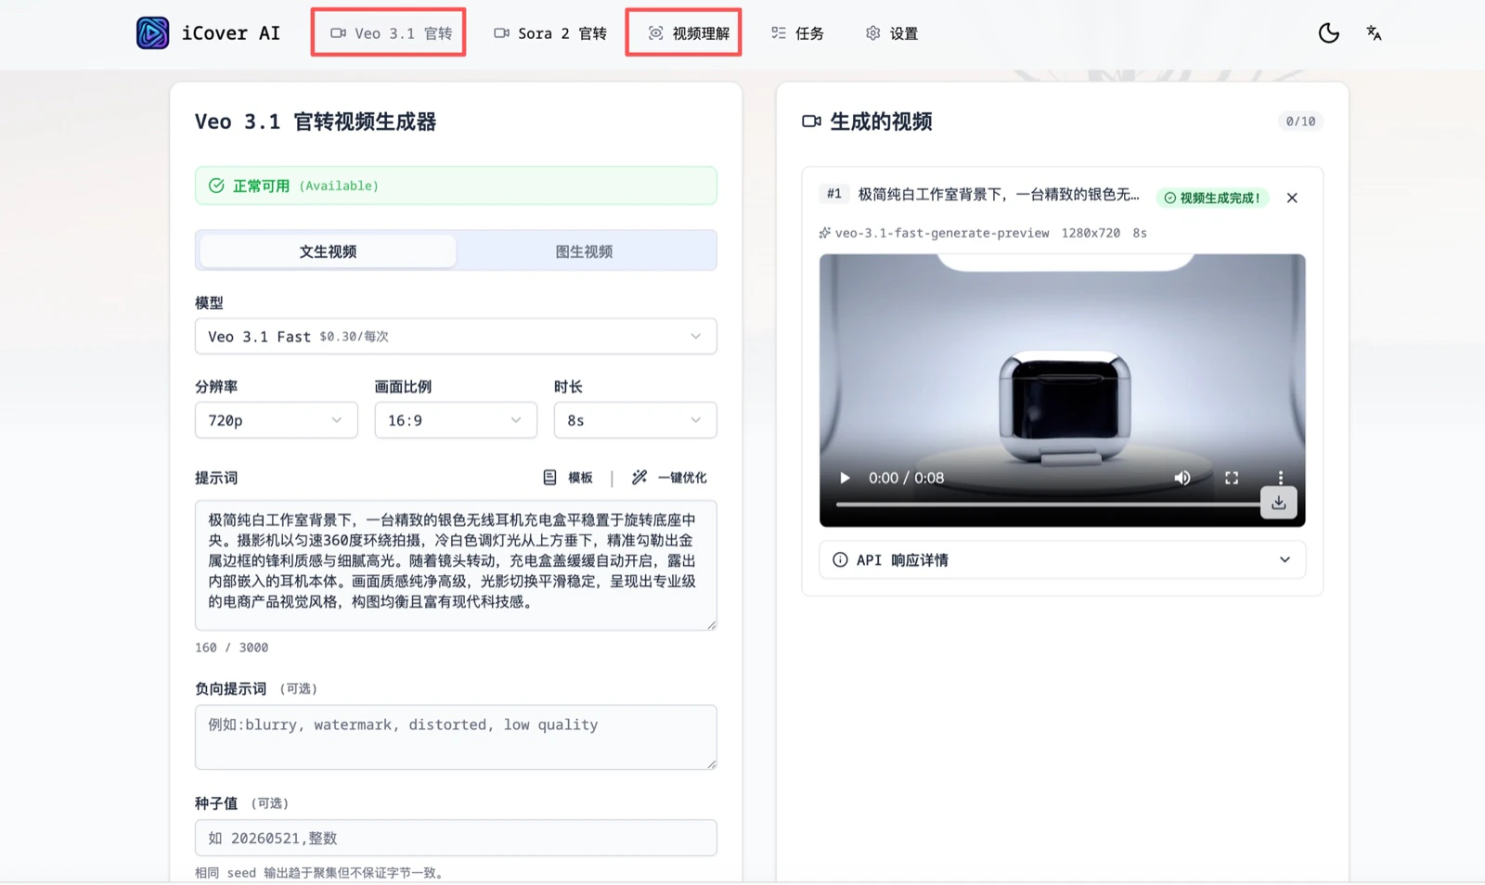Click the 0/10 video count badge
Viewport: 1485px width, 885px height.
pyautogui.click(x=1300, y=122)
